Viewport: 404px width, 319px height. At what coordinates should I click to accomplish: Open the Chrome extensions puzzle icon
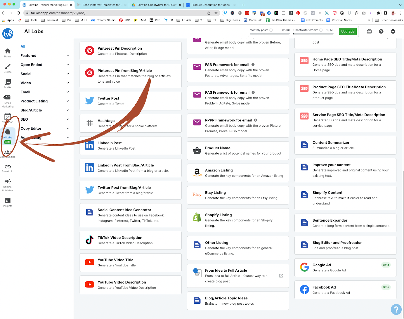tap(378, 13)
